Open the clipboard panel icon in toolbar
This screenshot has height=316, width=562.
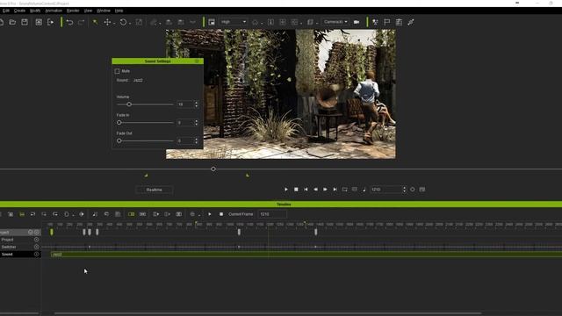[399, 22]
